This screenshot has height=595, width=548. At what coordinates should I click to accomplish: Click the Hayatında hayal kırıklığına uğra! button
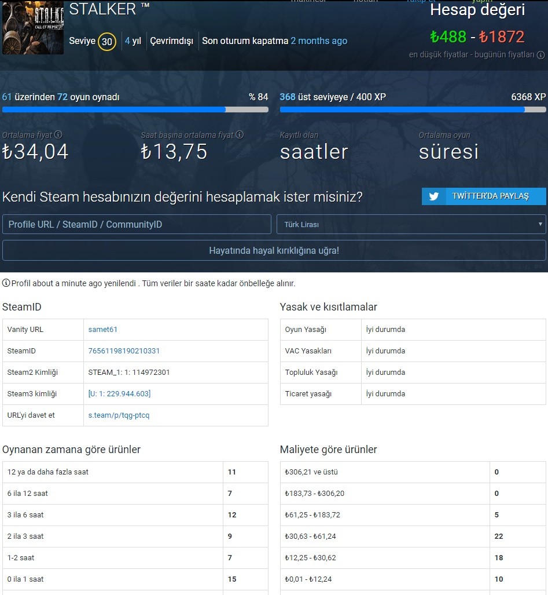coord(274,250)
